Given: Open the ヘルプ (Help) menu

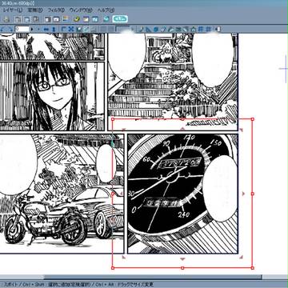Looking at the screenshot, I should (106, 10).
